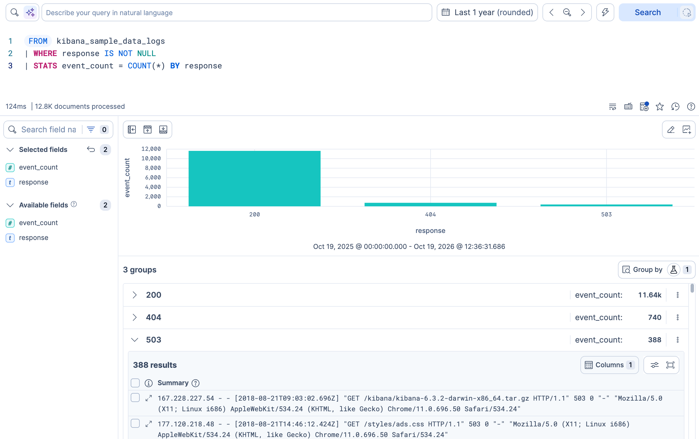The width and height of the screenshot is (699, 439).
Task: Click the Summary column header
Action: click(x=173, y=383)
